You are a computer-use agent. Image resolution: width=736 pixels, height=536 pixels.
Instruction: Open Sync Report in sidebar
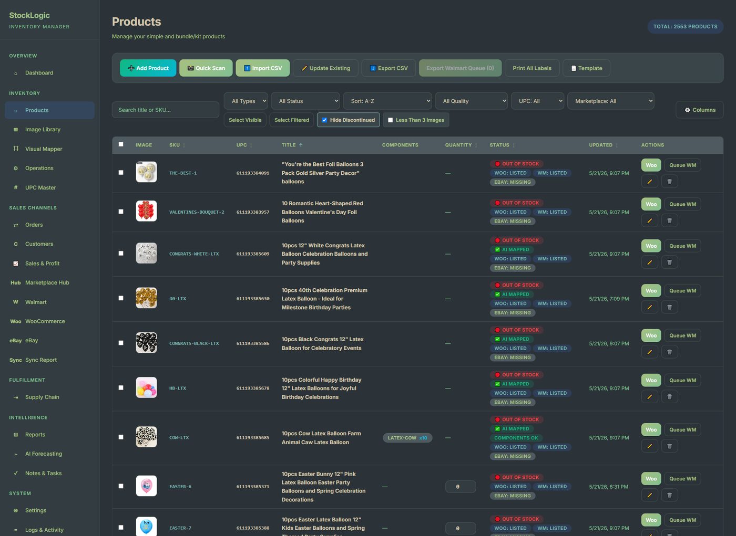pyautogui.click(x=49, y=360)
